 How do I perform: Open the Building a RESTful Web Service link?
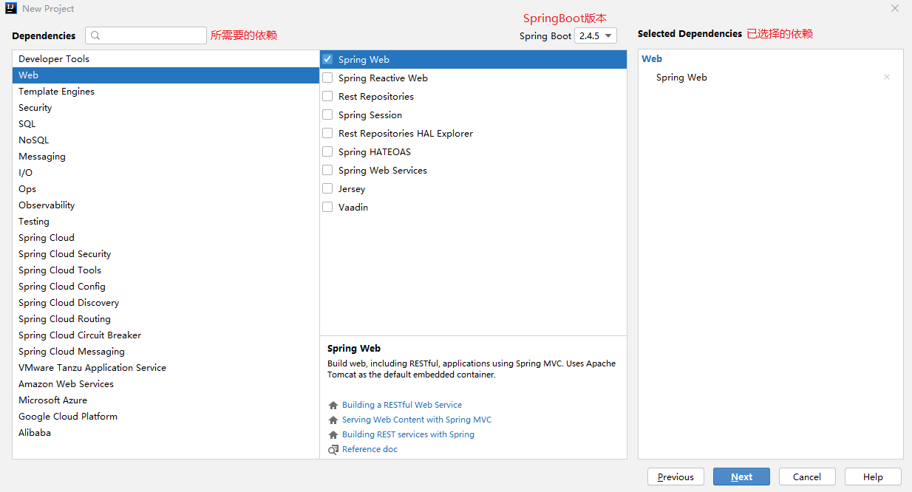[x=402, y=405]
